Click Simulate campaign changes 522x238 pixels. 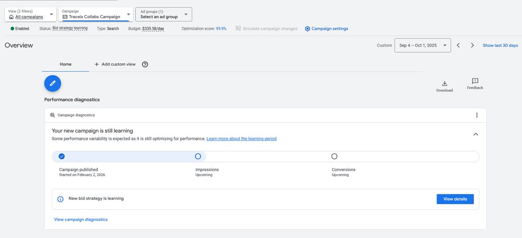(270, 29)
